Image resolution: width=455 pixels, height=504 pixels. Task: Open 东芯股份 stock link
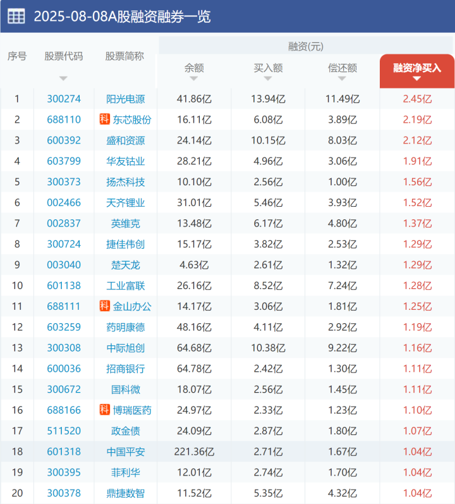click(x=132, y=120)
